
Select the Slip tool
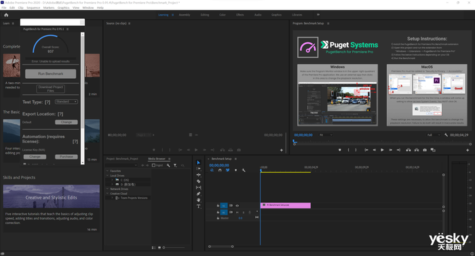(x=198, y=187)
